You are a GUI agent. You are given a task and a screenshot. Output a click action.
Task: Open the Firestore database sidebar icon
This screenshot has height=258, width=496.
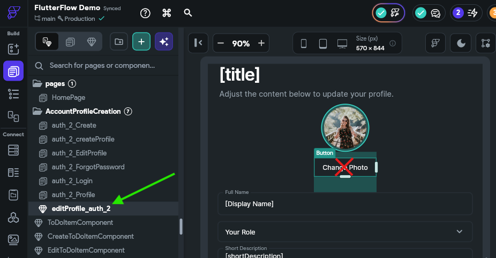13,150
